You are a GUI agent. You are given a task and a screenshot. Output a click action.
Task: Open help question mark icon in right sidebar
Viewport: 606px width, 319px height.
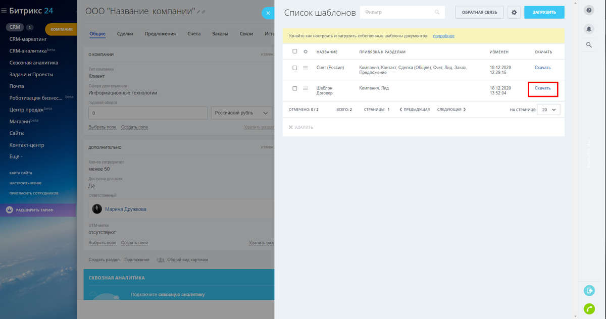point(589,10)
